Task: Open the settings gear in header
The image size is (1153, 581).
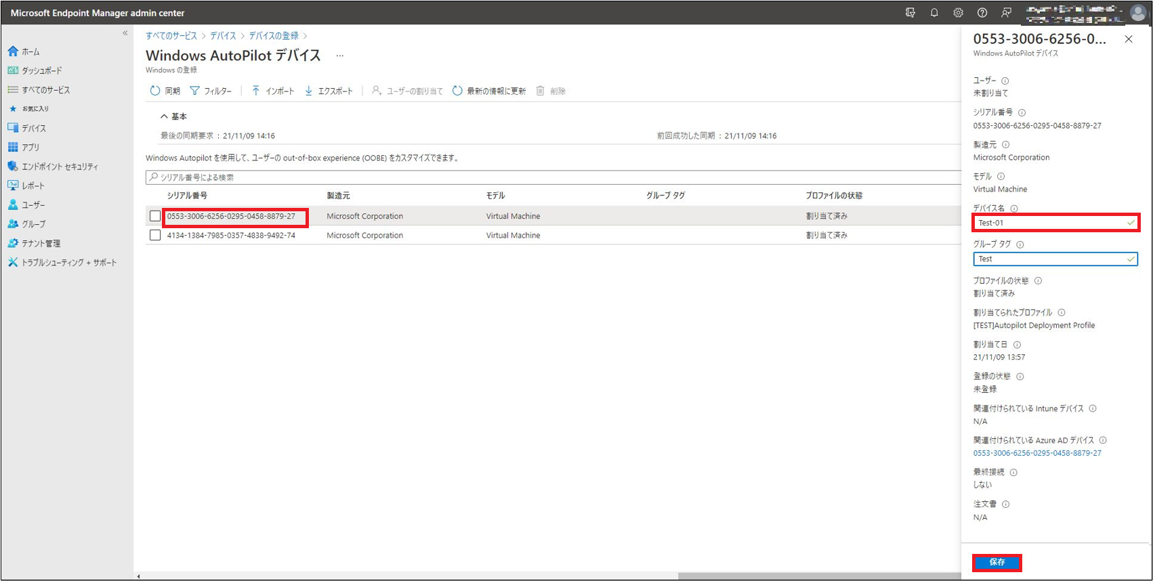Action: click(x=958, y=12)
